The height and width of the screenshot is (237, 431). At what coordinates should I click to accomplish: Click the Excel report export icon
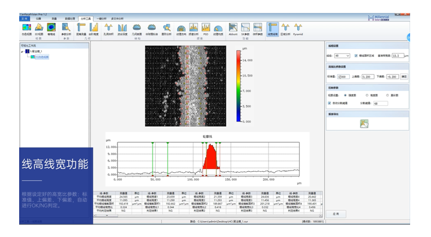364,124
